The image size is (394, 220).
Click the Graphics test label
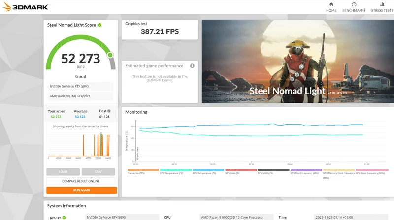(x=136, y=24)
